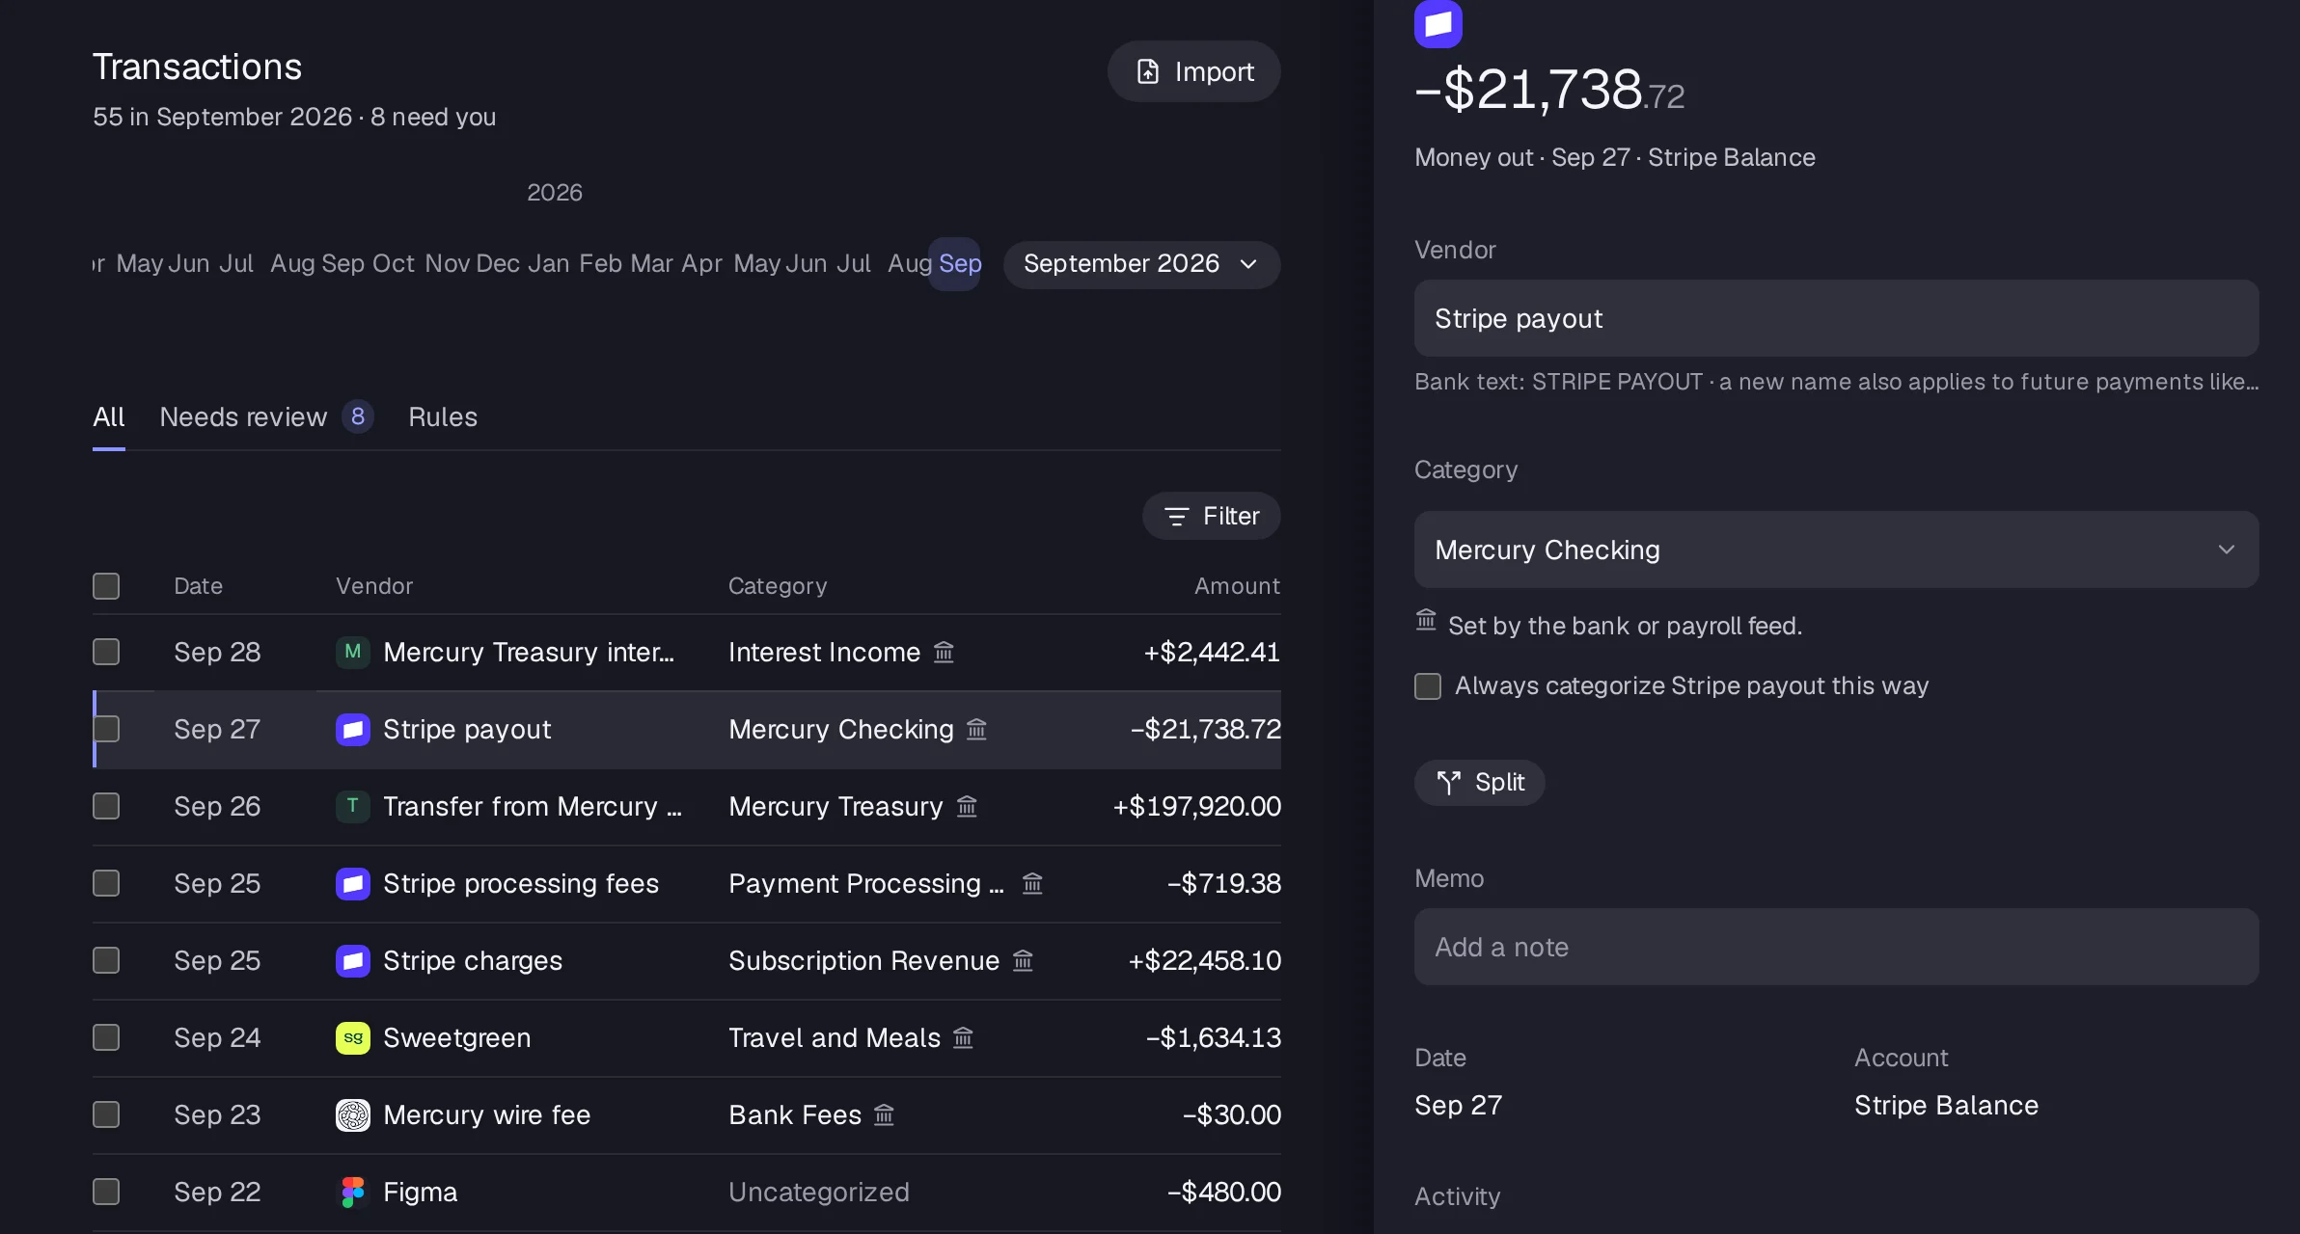Switch to the All tab
This screenshot has width=2300, height=1234.
point(109,417)
